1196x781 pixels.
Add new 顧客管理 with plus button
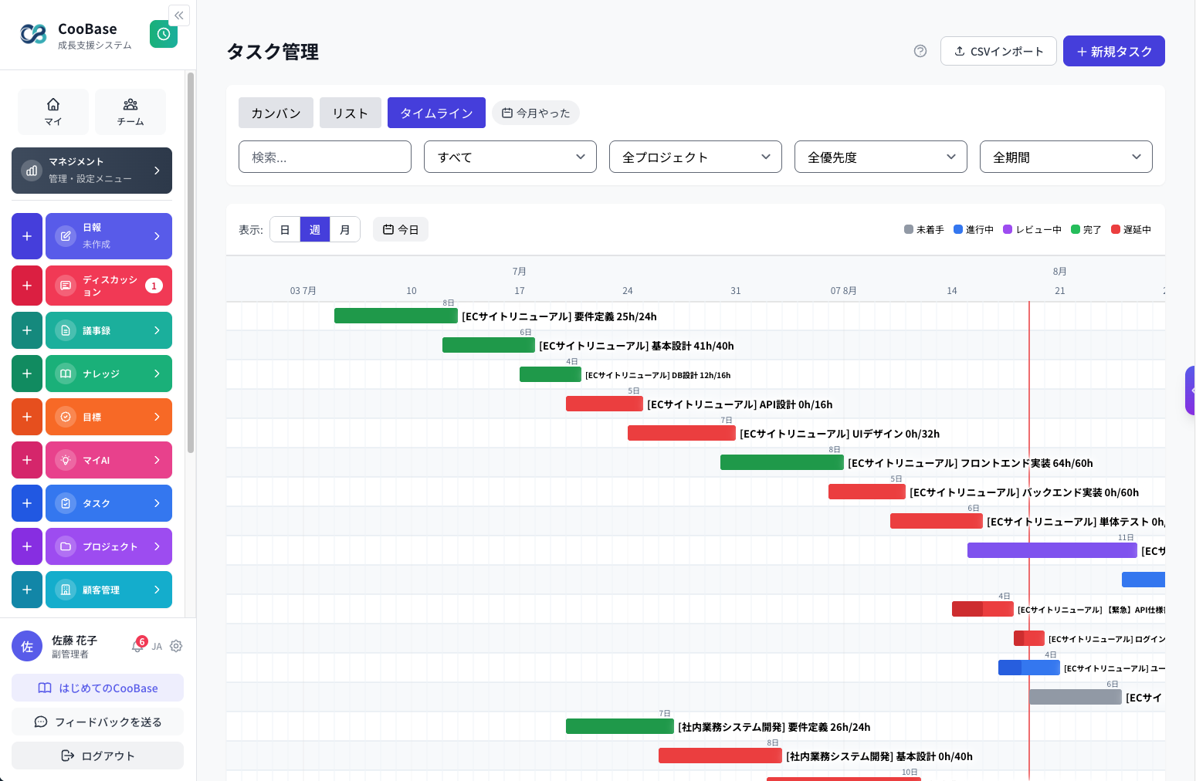tap(27, 590)
